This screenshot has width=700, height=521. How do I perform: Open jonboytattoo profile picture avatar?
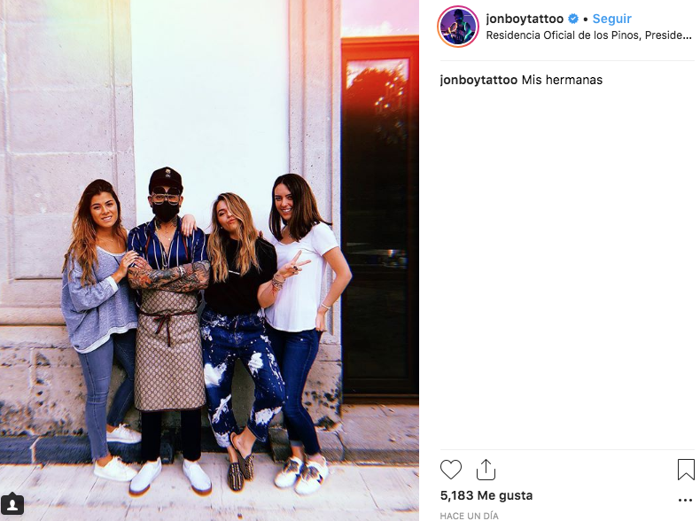[x=457, y=27]
